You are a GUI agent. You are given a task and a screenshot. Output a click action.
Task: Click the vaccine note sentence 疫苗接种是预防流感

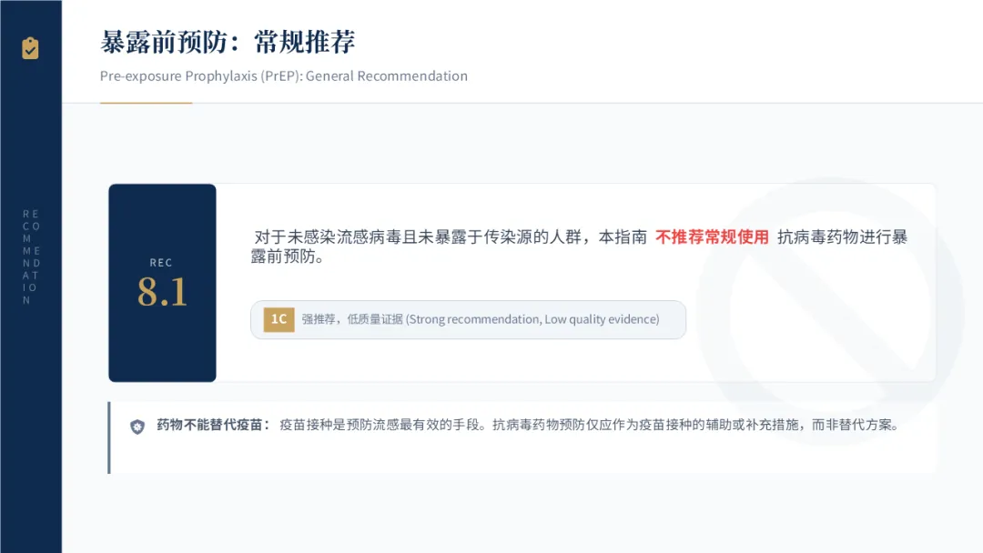click(589, 425)
